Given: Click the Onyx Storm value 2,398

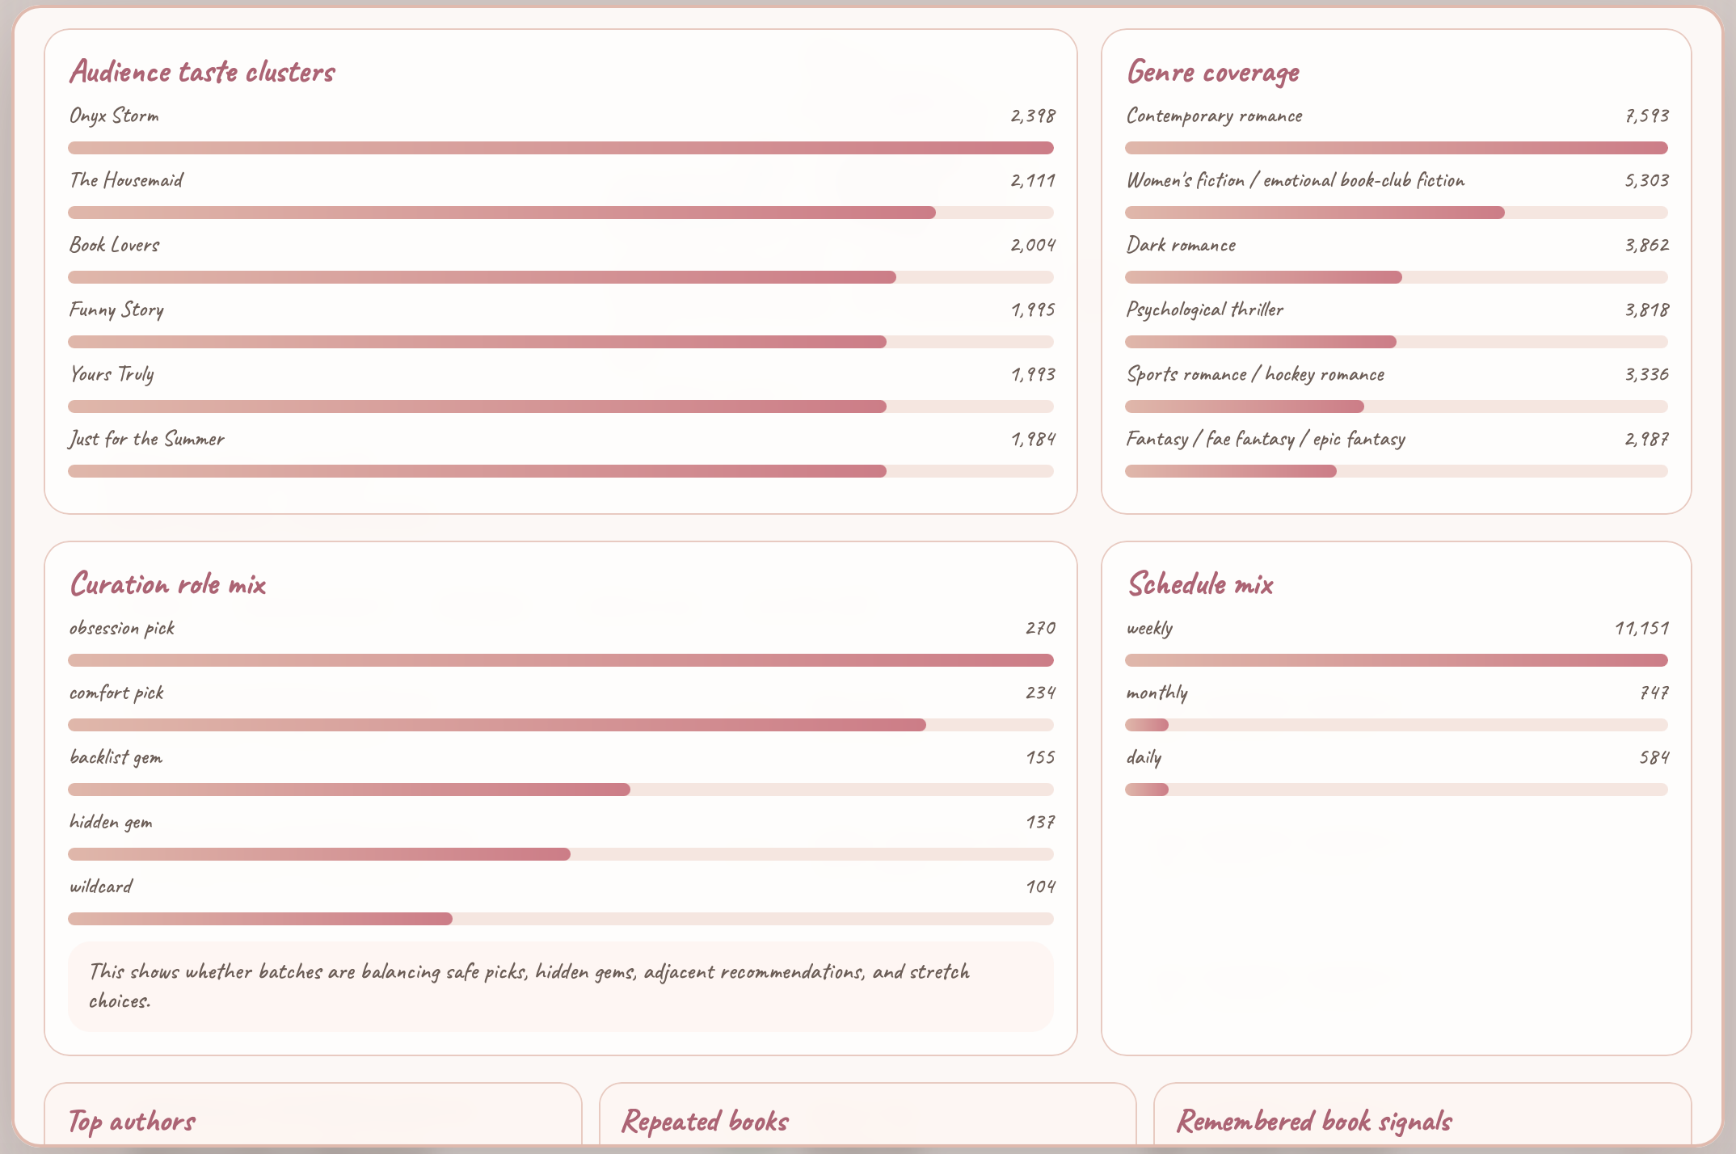Looking at the screenshot, I should click(1033, 116).
